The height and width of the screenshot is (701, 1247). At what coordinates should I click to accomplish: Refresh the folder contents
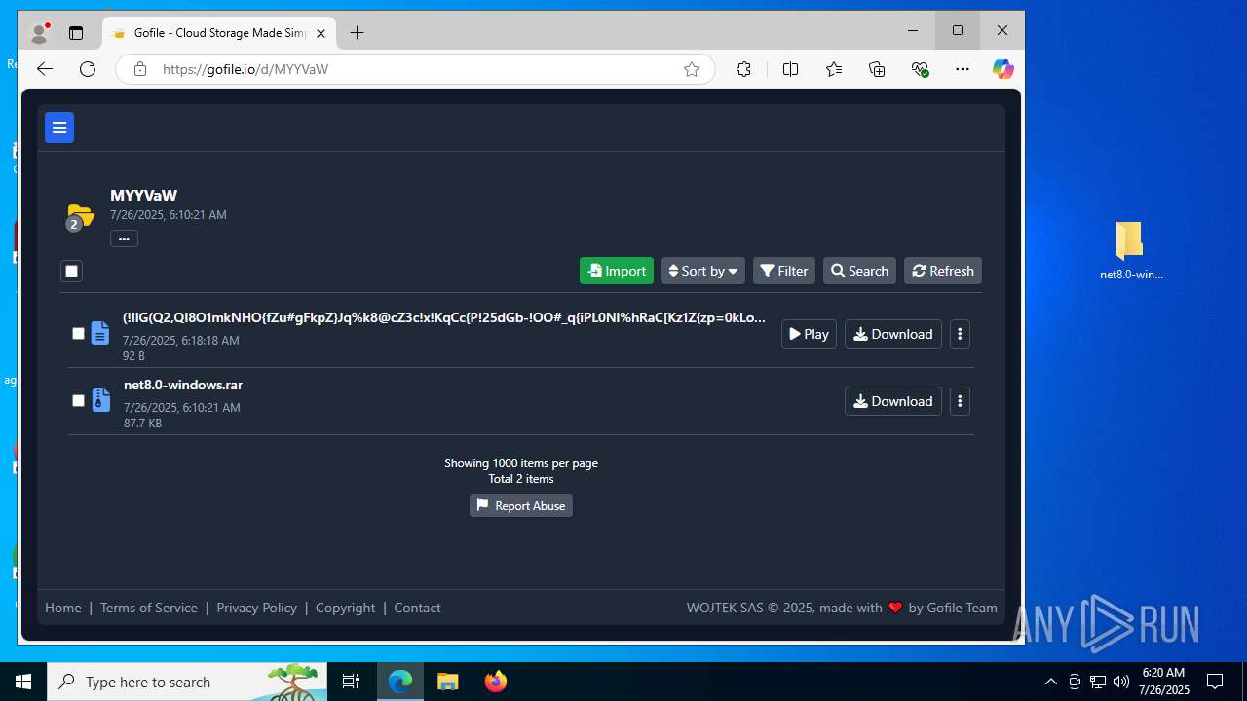point(943,271)
